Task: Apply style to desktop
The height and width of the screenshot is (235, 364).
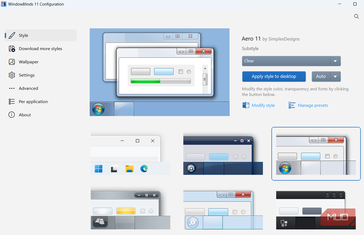Action: tap(274, 77)
